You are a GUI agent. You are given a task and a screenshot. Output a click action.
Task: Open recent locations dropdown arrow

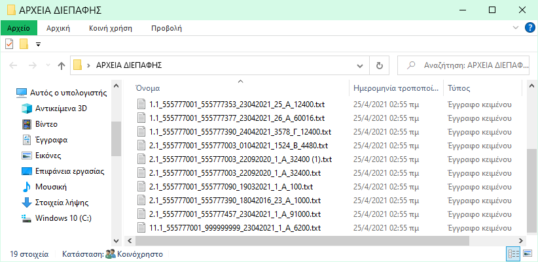pos(48,65)
